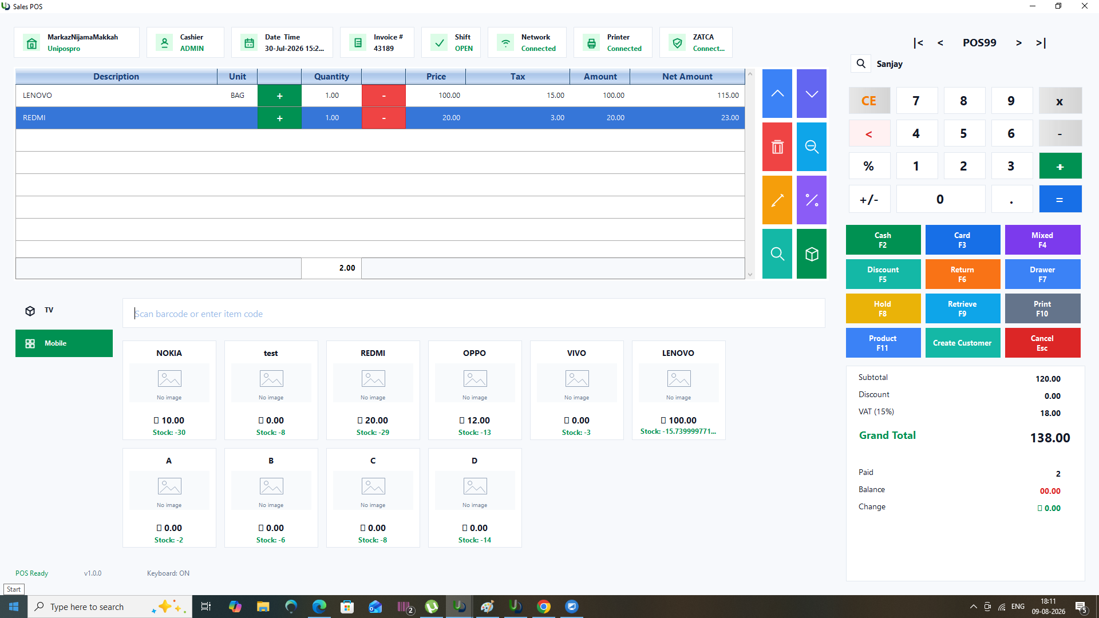Click the barcode scan input field

click(x=474, y=314)
